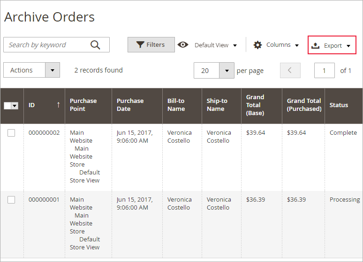363x262 pixels.
Task: Click the gear icon for Columns
Action: (257, 45)
